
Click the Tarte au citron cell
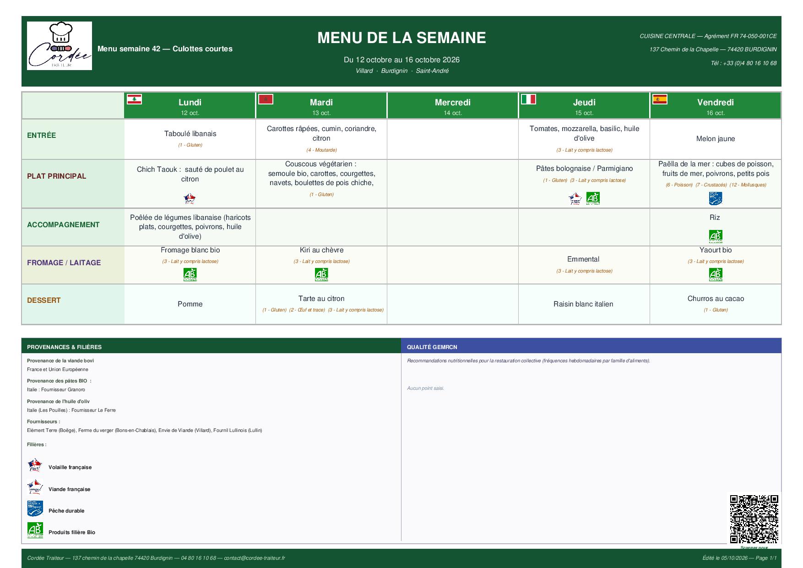321,304
